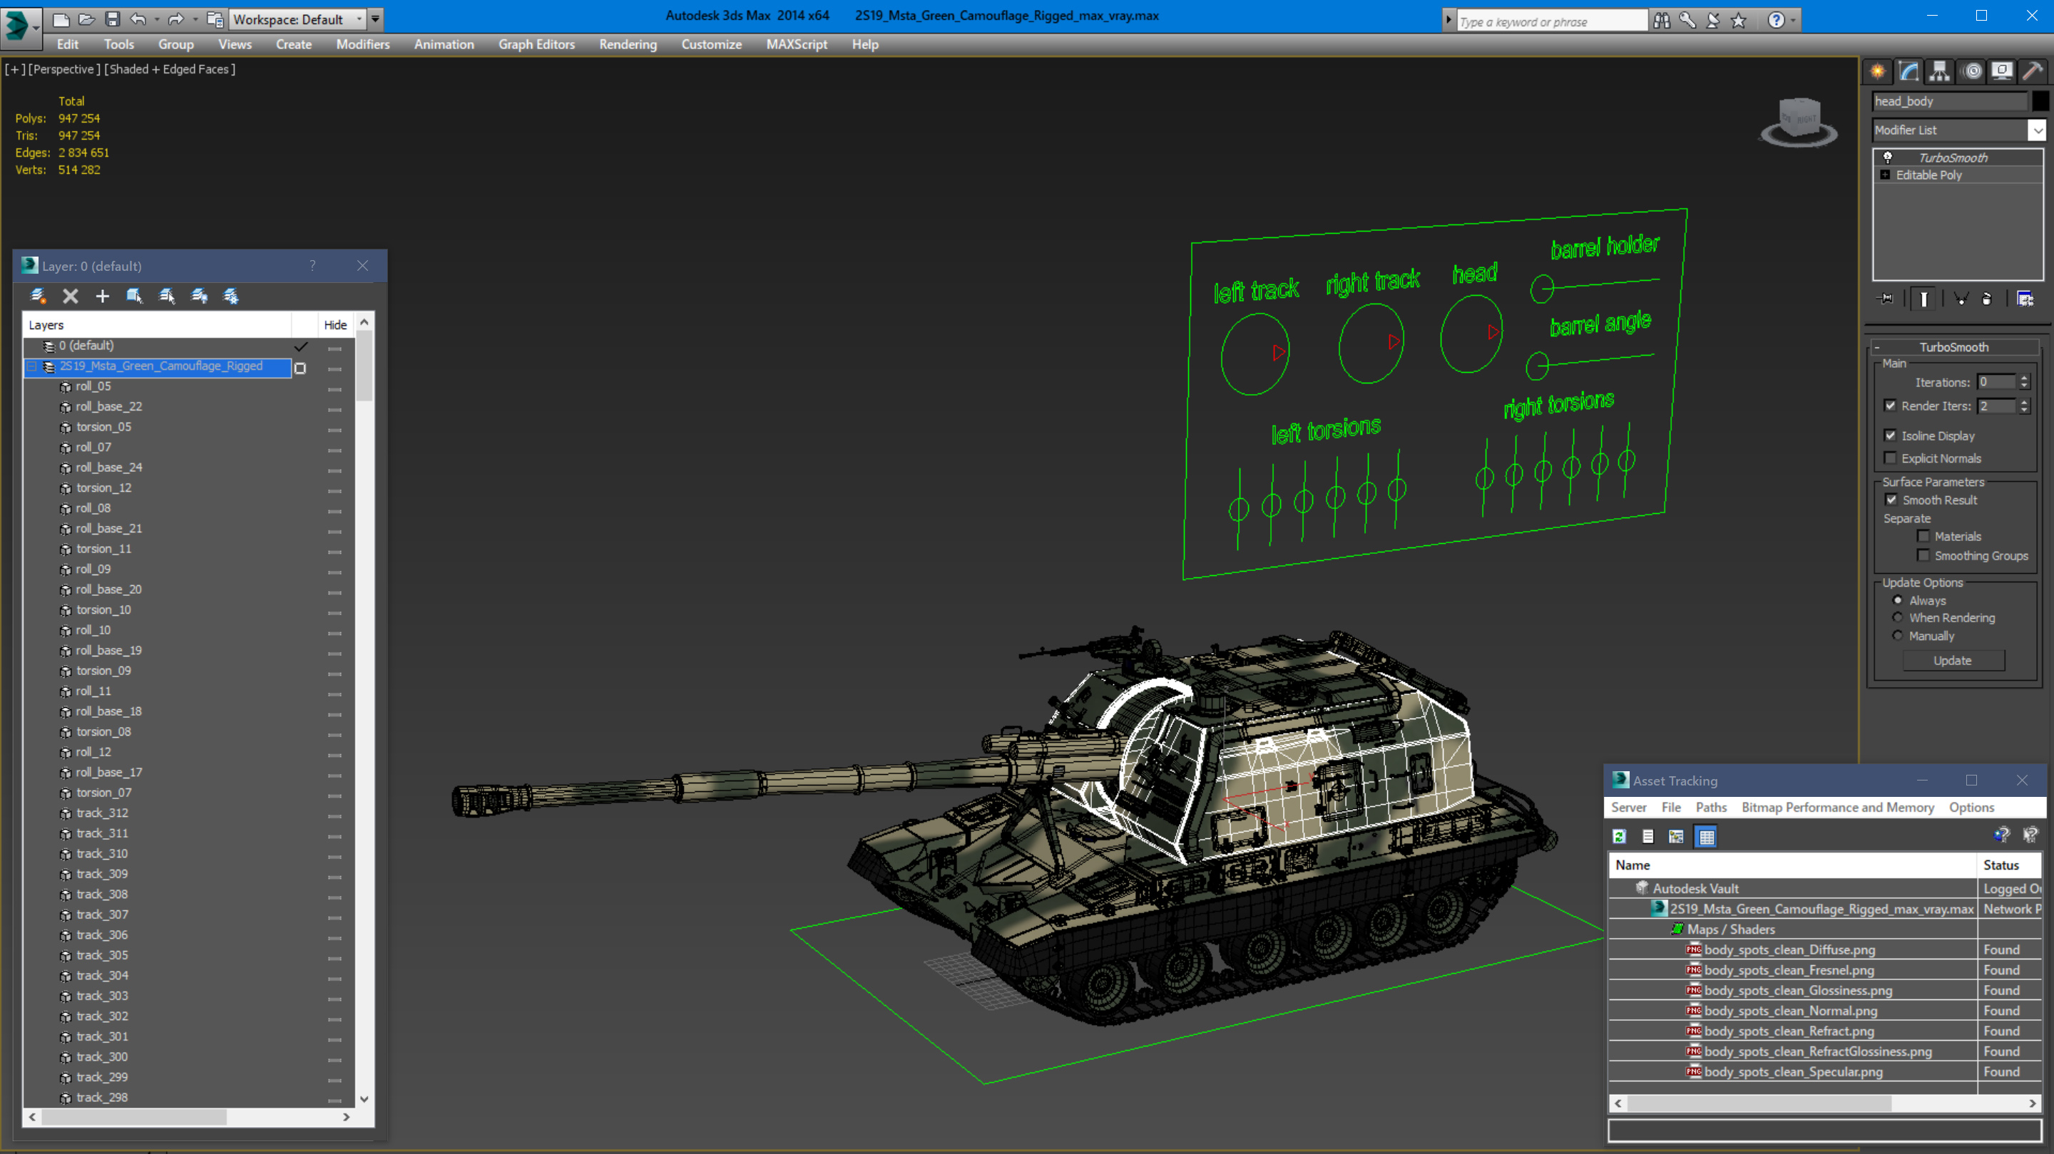This screenshot has width=2054, height=1154.
Task: Toggle Isoline Display checkbox
Action: (x=1891, y=435)
